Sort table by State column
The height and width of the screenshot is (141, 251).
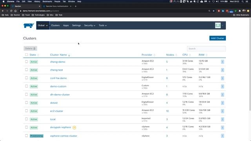(34, 55)
